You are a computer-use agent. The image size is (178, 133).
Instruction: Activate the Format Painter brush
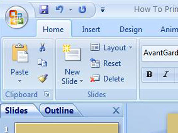coord(43,78)
